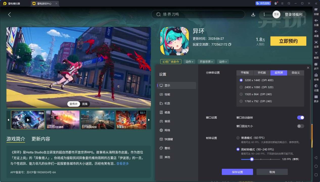Screen dimensions: 320x182
Task: Open the user account icon in title bar
Action: pos(276,3)
